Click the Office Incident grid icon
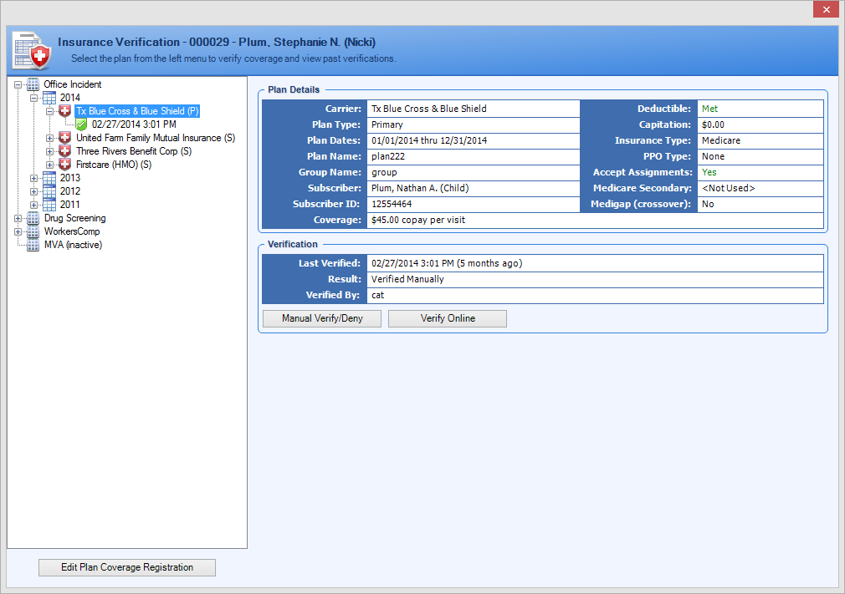The height and width of the screenshot is (594, 845). click(33, 84)
